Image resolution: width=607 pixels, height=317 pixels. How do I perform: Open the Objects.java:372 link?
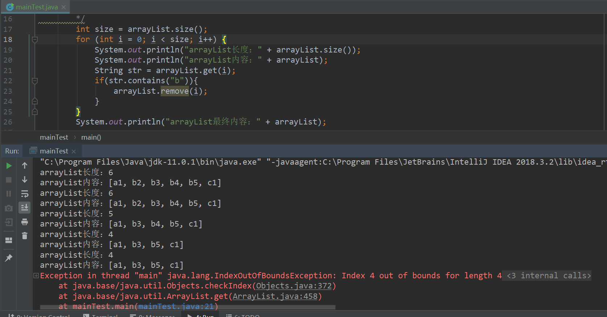click(294, 286)
